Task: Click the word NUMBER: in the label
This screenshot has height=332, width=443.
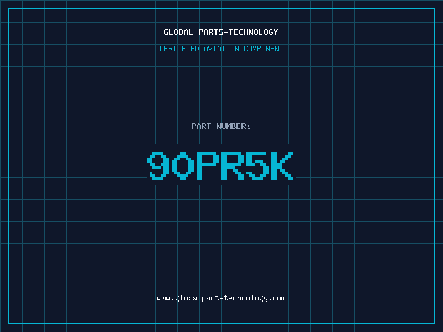Action: click(x=233, y=126)
